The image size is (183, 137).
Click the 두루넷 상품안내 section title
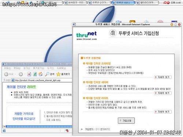click(x=92, y=58)
